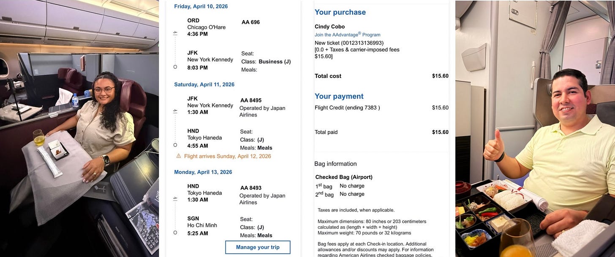
Task: Click the arrival circle marker at JFK 8:03 PM
Action: coord(175,67)
